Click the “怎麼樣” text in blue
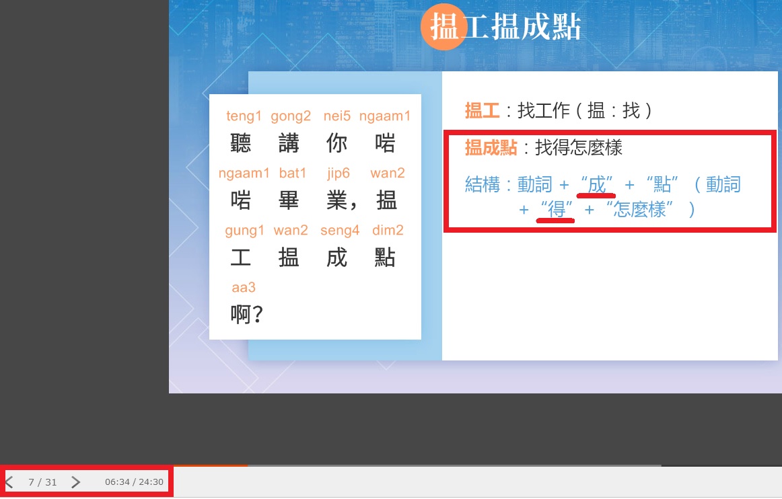The height and width of the screenshot is (499, 782). pyautogui.click(x=639, y=210)
